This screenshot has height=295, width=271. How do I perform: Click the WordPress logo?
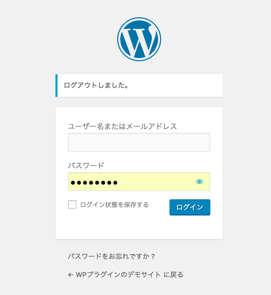(139, 39)
